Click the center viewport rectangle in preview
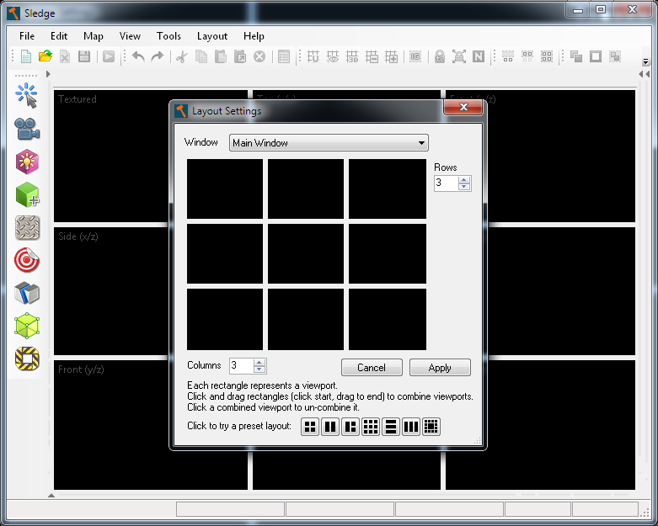 (x=306, y=253)
